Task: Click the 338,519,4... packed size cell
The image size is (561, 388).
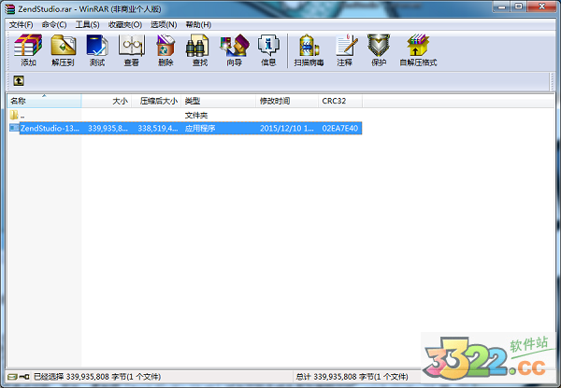Action: point(157,128)
